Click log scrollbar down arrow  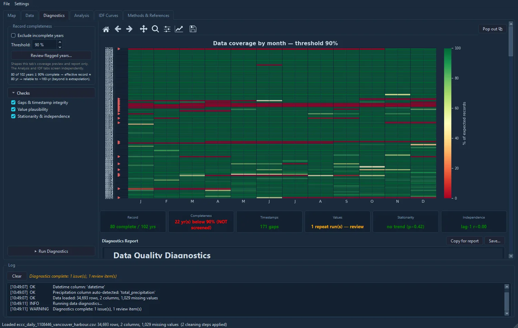pyautogui.click(x=507, y=313)
